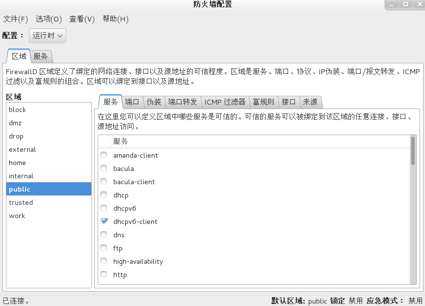Open the ICMP 过滤器 tab

tap(225, 102)
